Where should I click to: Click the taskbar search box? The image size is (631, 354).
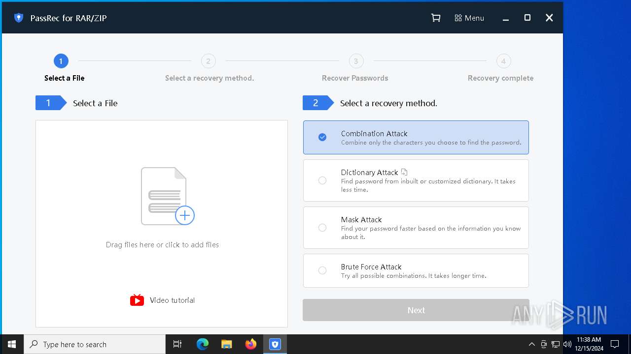point(95,344)
